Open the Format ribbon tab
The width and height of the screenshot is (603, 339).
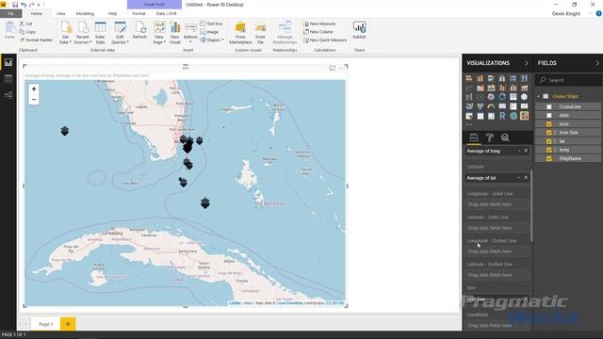pos(139,13)
